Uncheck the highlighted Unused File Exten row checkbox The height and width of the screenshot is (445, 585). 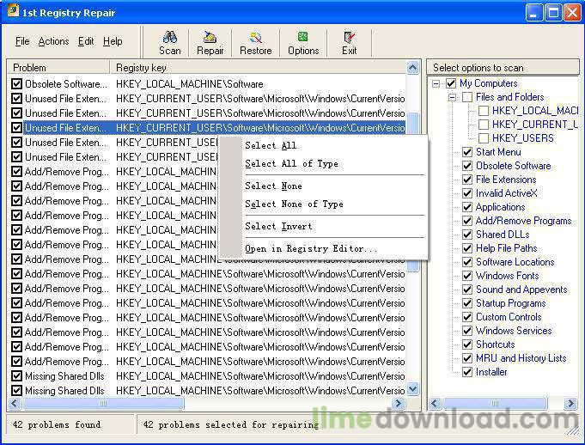click(x=16, y=127)
